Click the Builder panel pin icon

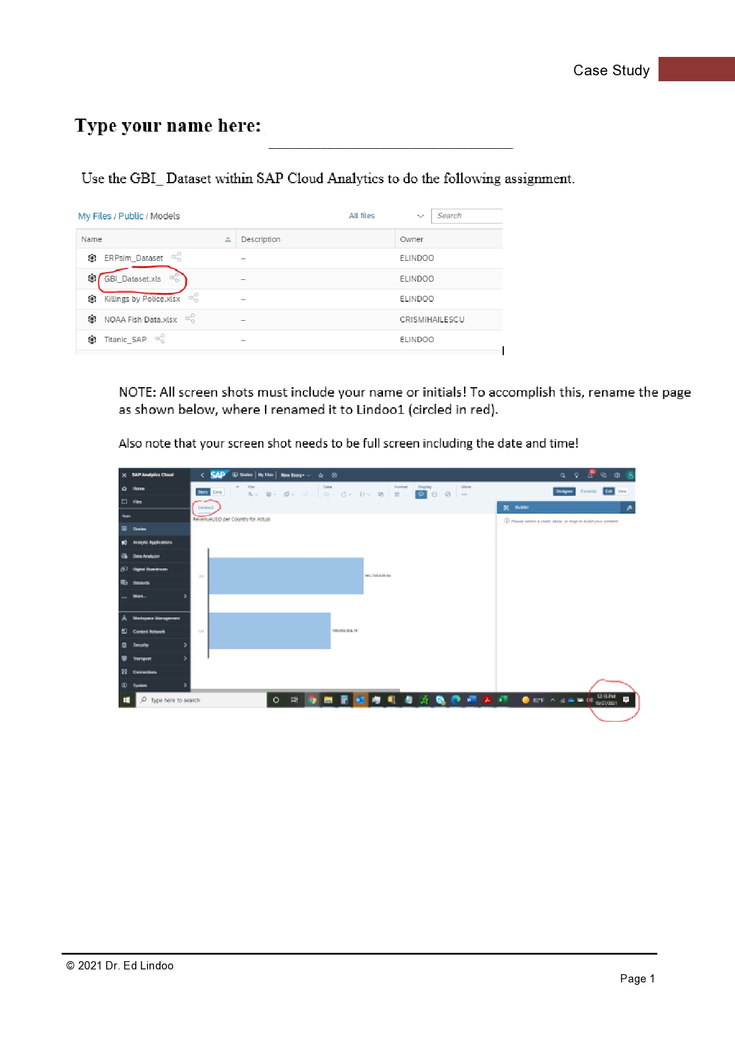[629, 508]
